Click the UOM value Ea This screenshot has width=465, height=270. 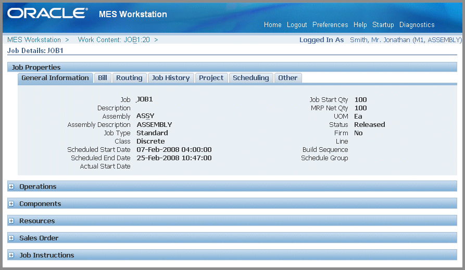point(358,116)
